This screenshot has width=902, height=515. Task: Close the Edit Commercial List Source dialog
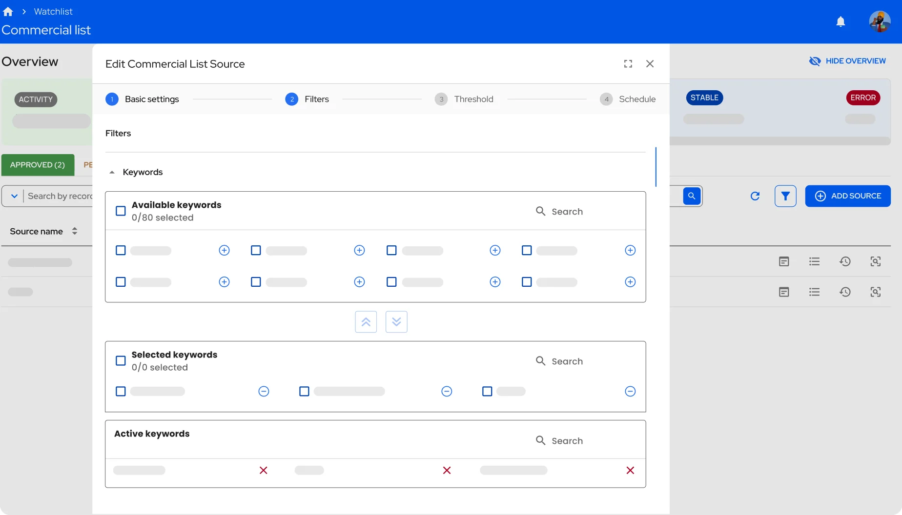pos(650,64)
